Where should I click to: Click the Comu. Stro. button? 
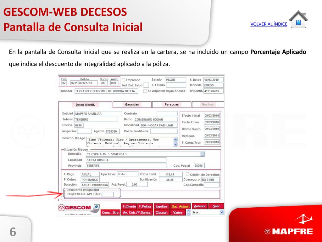(110, 213)
